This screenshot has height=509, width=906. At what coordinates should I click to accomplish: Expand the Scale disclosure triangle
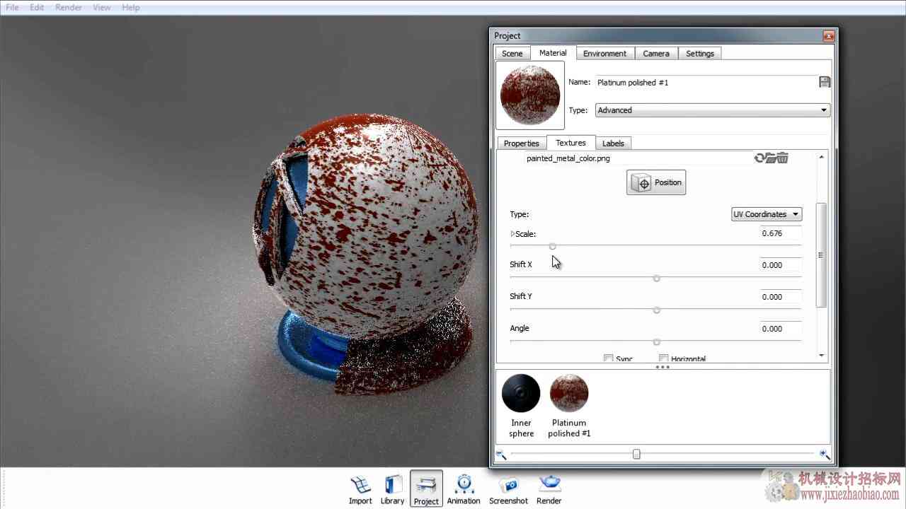coord(512,233)
